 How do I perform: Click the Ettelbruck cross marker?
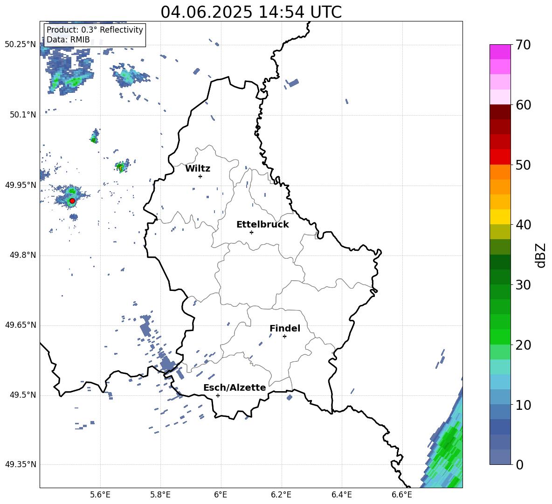[251, 232]
